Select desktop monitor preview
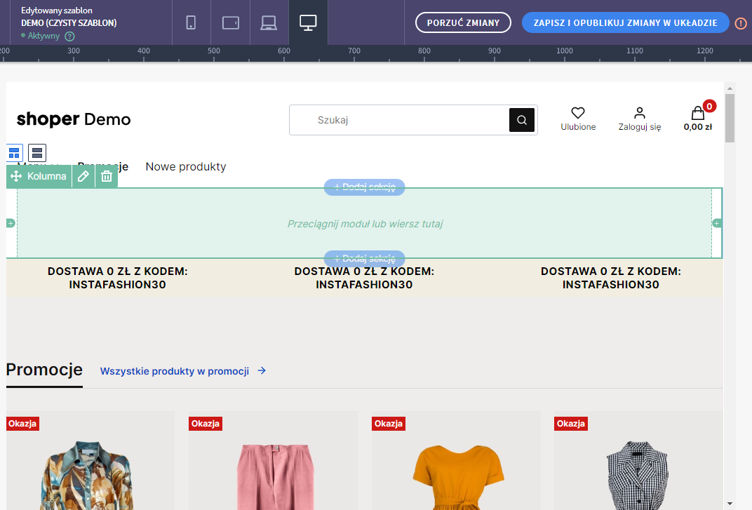The height and width of the screenshot is (510, 752). [x=308, y=22]
